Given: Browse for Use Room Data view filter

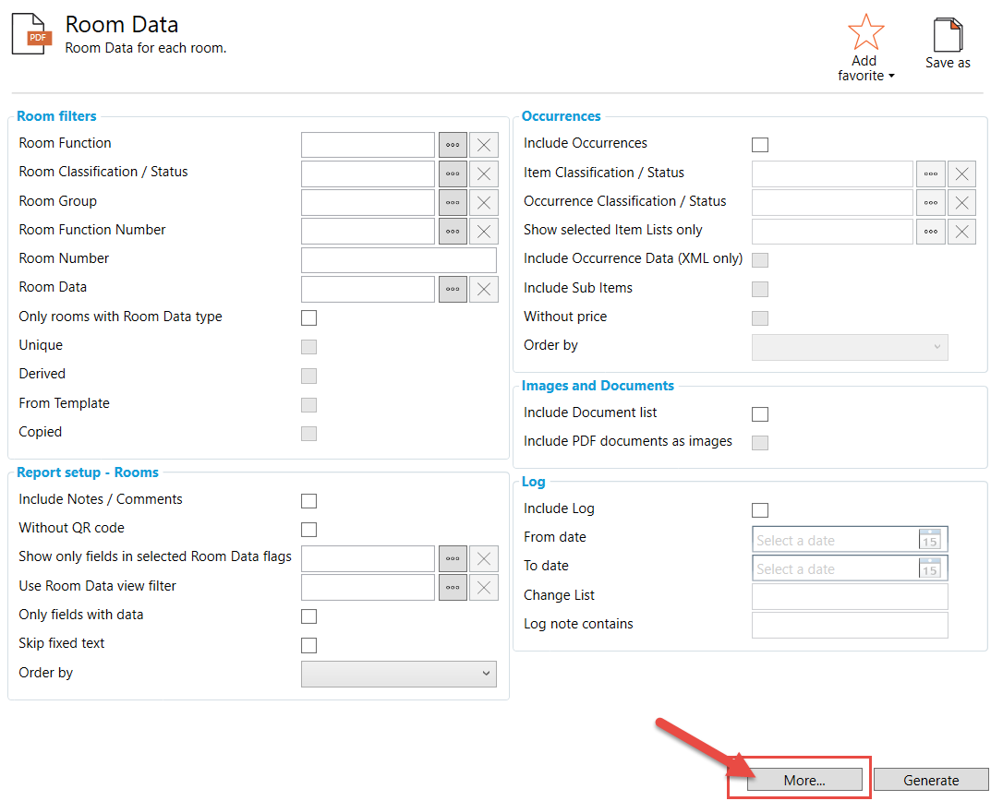Looking at the screenshot, I should click(x=453, y=587).
